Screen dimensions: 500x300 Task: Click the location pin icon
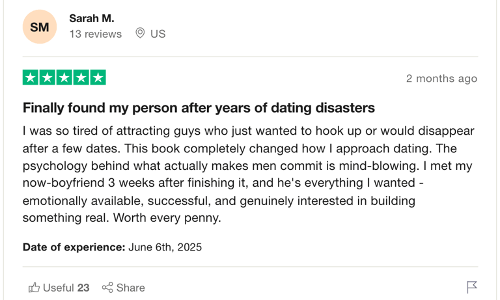pos(140,33)
